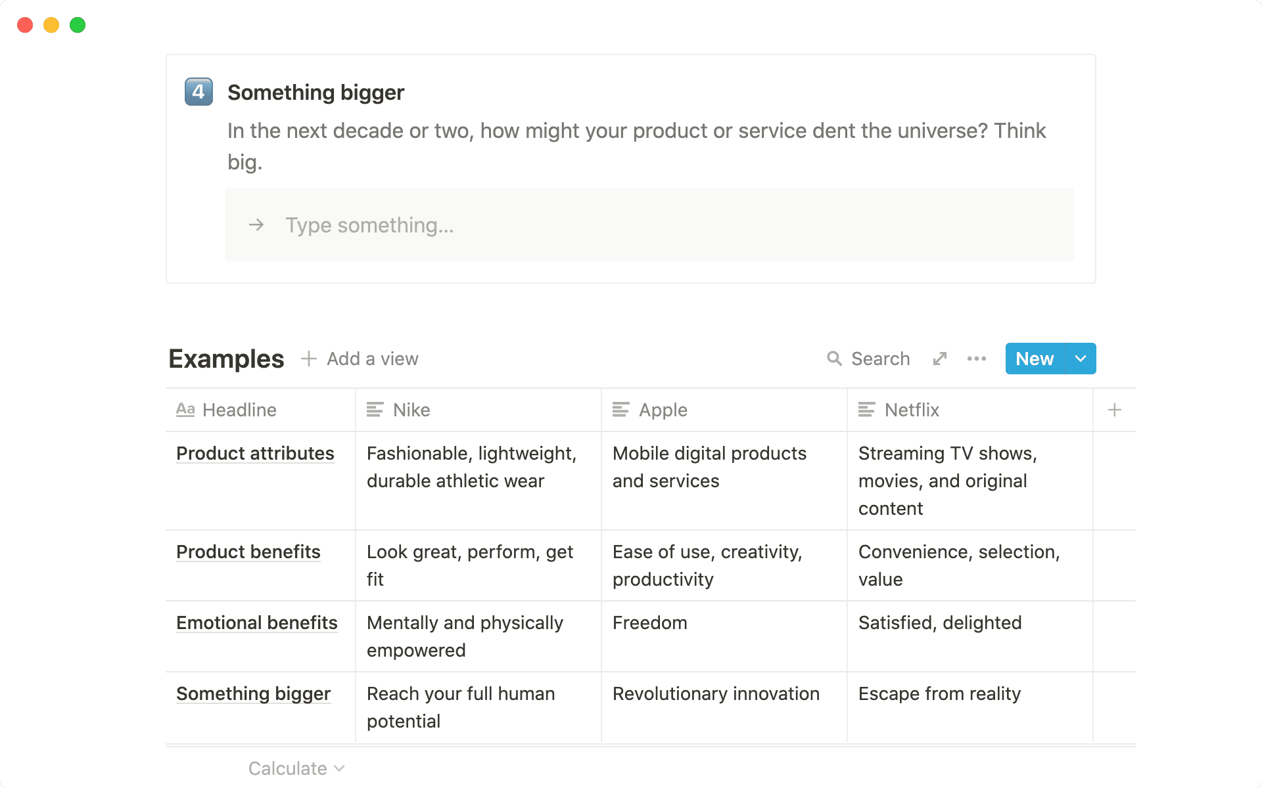Screen dimensions: 1262x788
Task: Click the Nike column text-type icon
Action: 375,410
